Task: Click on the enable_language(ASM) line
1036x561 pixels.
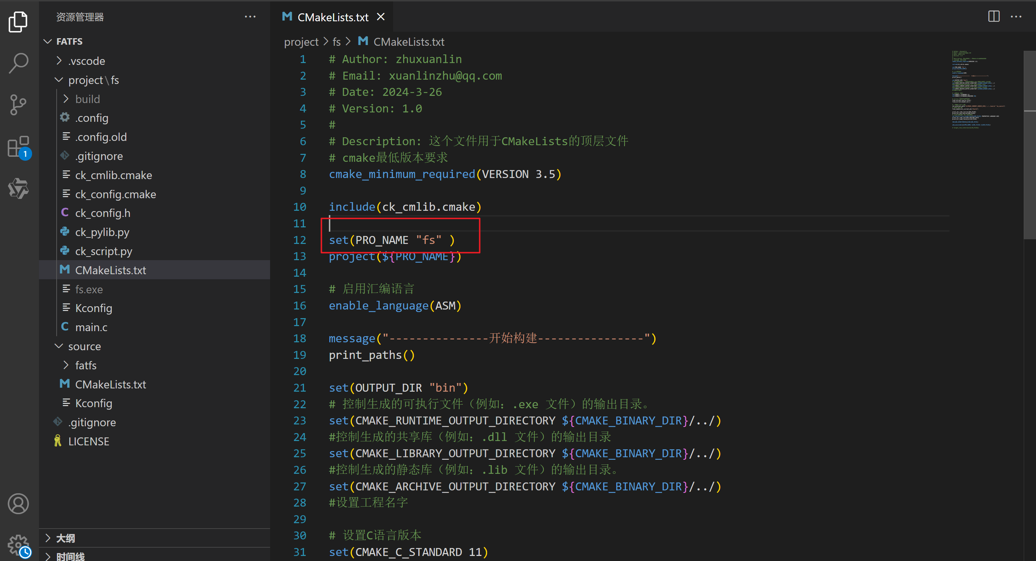Action: click(x=395, y=306)
